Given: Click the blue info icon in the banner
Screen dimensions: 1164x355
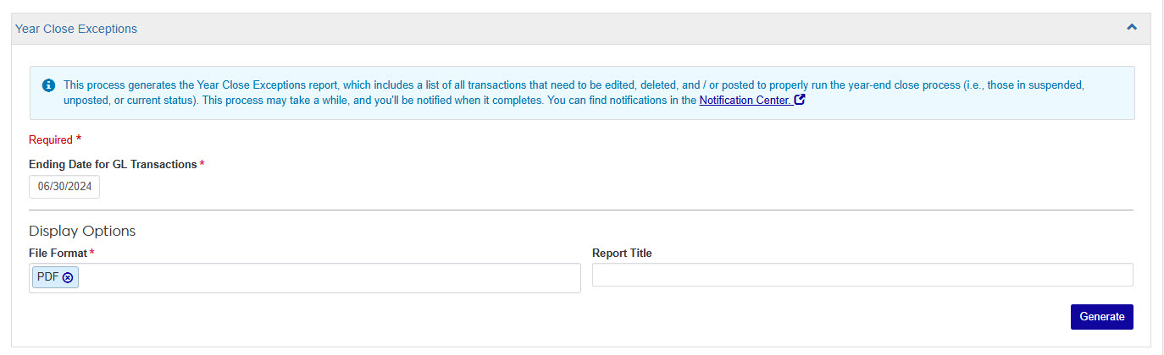Looking at the screenshot, I should 49,85.
